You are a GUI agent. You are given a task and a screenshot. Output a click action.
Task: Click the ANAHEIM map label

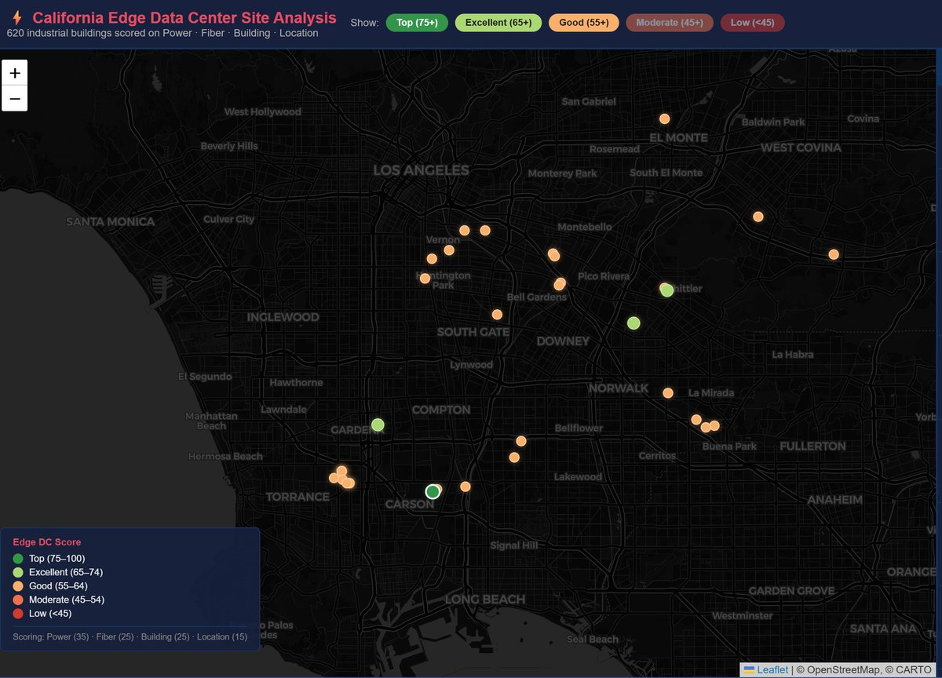pyautogui.click(x=834, y=500)
